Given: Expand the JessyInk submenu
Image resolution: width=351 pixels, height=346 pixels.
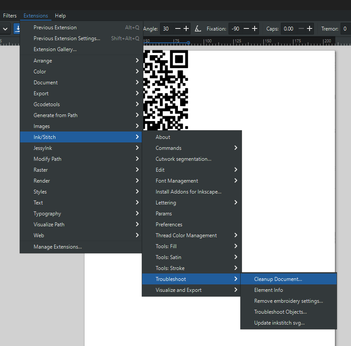Looking at the screenshot, I should pyautogui.click(x=81, y=148).
